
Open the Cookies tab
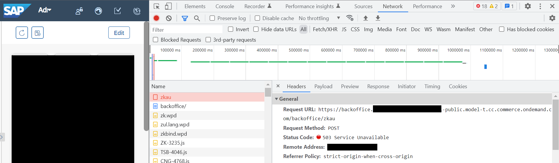coord(458,86)
